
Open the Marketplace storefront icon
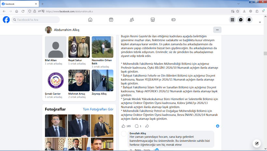coord(153,20)
